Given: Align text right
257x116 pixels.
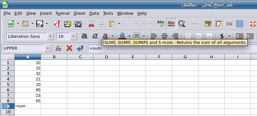Looking at the screenshot, I should pyautogui.click(x=175, y=36).
